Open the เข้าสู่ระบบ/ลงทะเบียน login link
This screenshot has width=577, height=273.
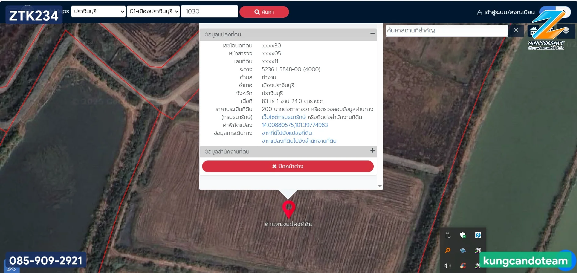pos(506,12)
